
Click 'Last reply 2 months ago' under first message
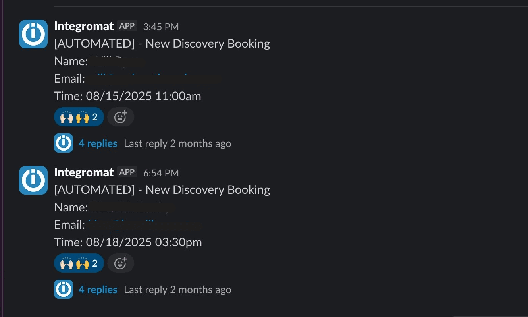click(x=177, y=143)
